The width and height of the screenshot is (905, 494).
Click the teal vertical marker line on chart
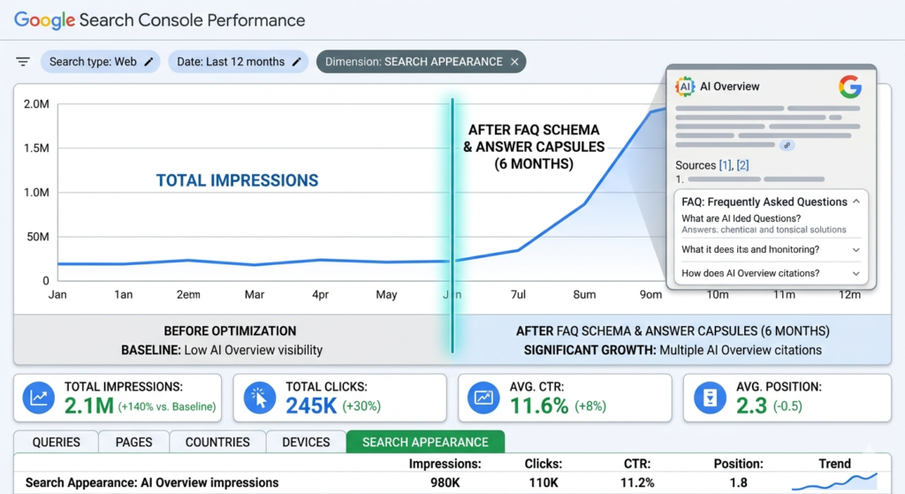(x=452, y=225)
